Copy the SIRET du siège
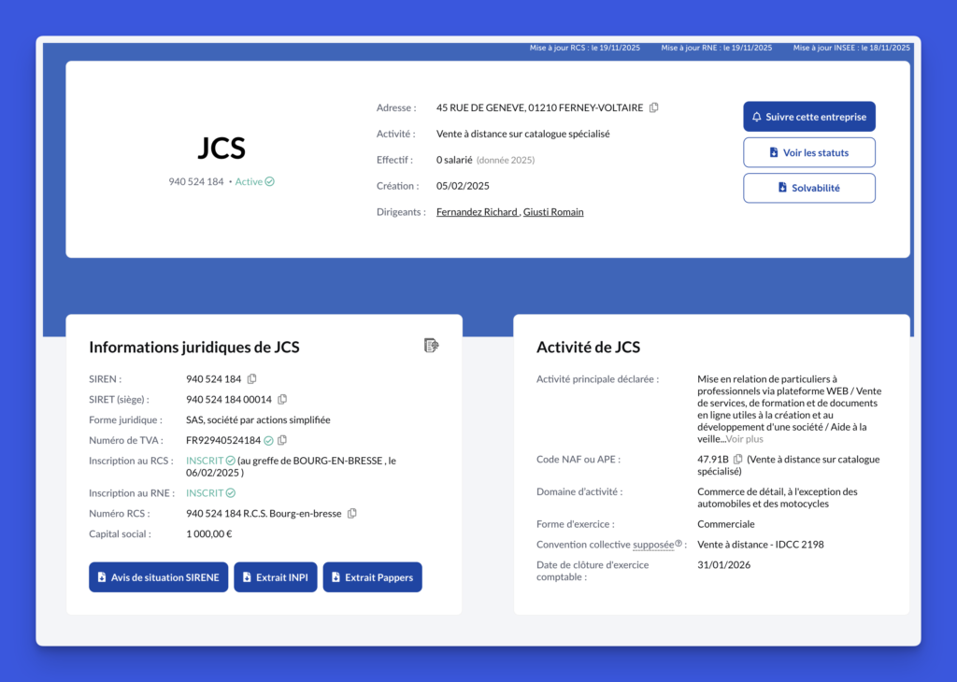Viewport: 957px width, 682px height. click(x=282, y=399)
